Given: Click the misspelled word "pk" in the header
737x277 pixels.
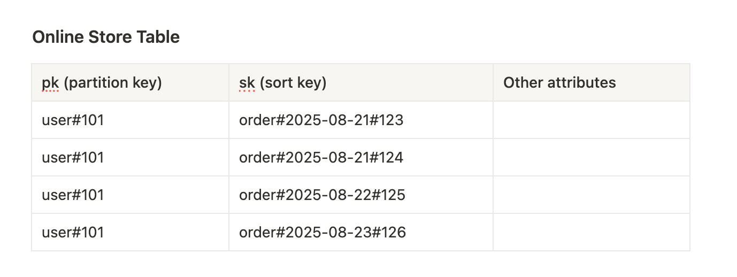Looking at the screenshot, I should pyautogui.click(x=50, y=83).
